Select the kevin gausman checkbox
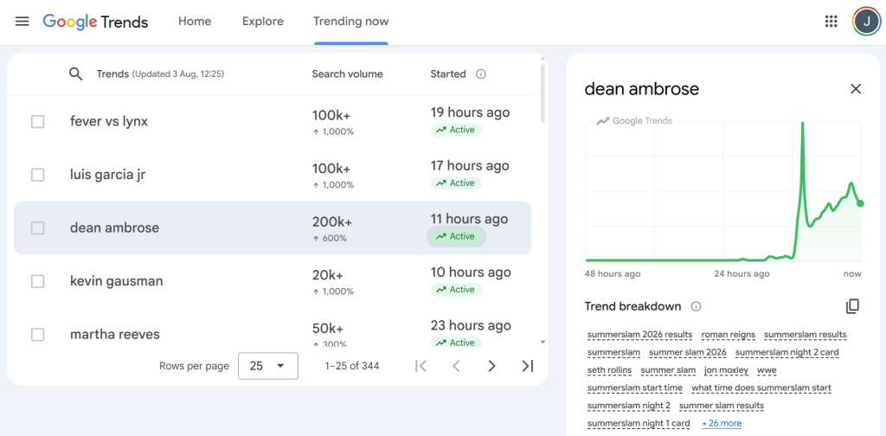This screenshot has width=886, height=436. pyautogui.click(x=38, y=281)
